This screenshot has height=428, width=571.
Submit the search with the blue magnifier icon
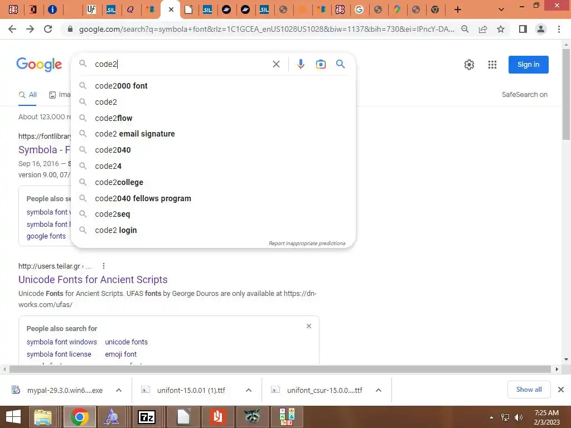[341, 64]
